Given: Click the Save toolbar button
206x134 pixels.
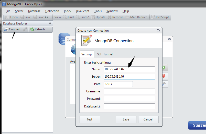Looking at the screenshot, I should pyautogui.click(x=25, y=17).
